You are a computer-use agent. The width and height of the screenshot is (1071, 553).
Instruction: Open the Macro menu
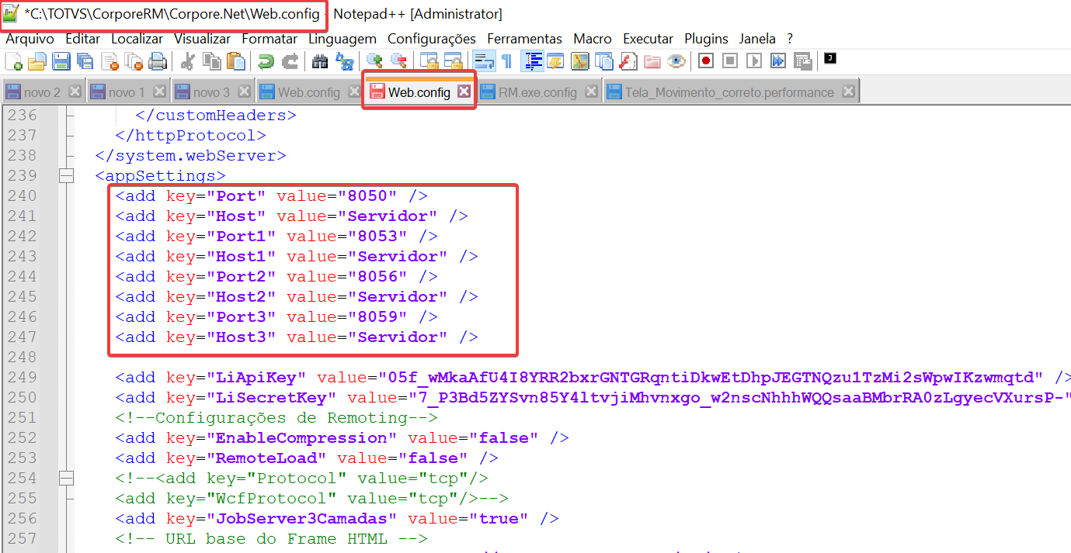point(593,38)
